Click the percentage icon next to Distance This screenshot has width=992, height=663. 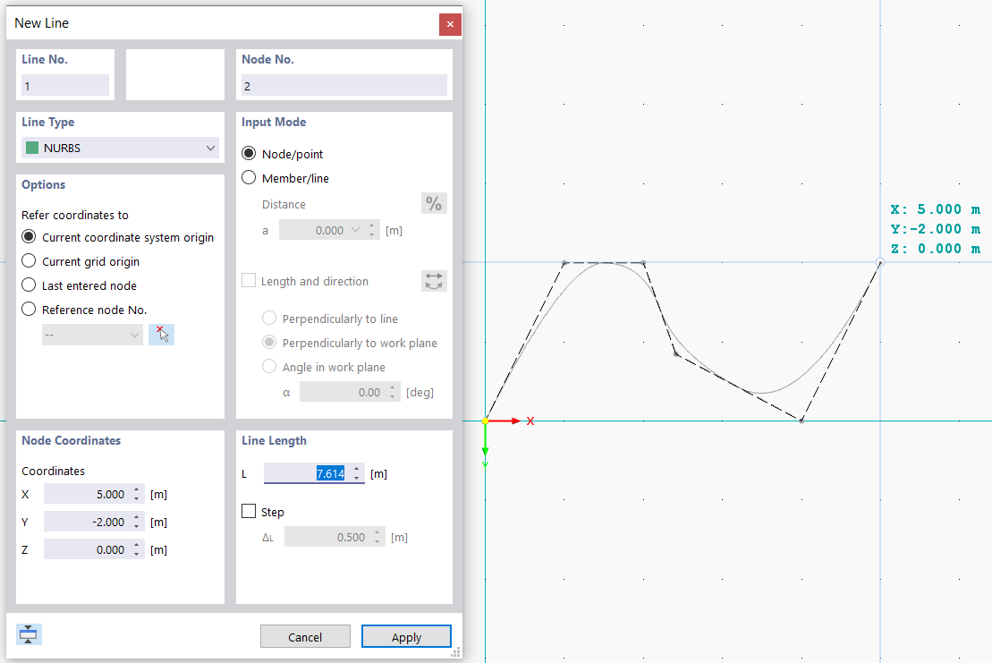434,203
